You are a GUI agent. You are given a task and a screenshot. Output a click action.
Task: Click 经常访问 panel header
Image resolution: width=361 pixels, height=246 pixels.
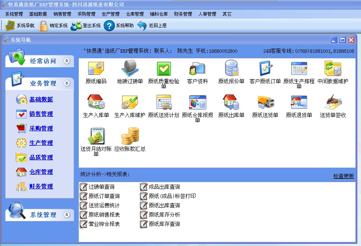(40, 61)
